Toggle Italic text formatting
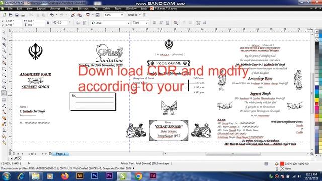 [161, 23]
